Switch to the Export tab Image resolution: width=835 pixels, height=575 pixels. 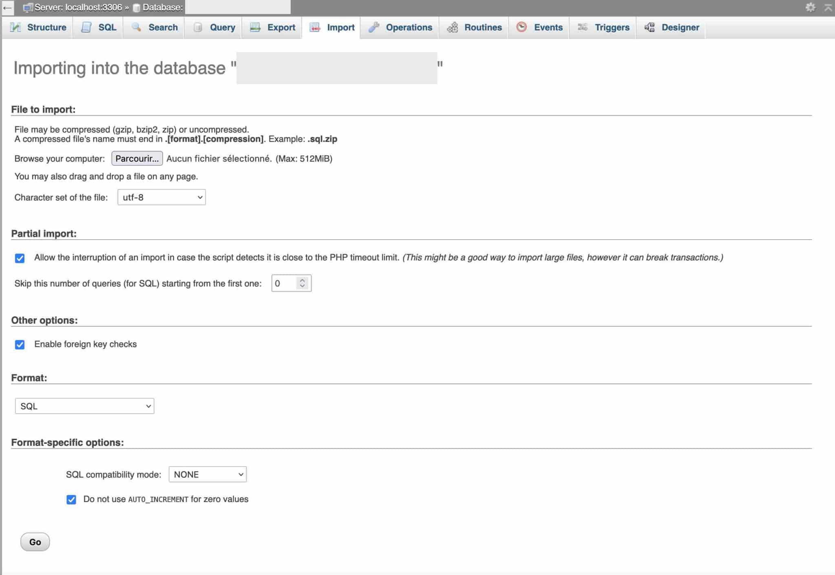272,27
